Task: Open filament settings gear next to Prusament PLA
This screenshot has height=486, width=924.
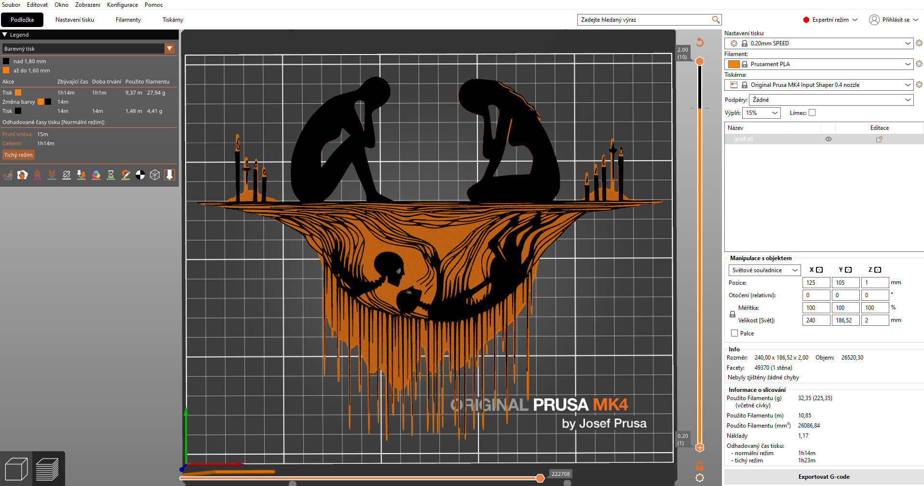Action: [919, 64]
